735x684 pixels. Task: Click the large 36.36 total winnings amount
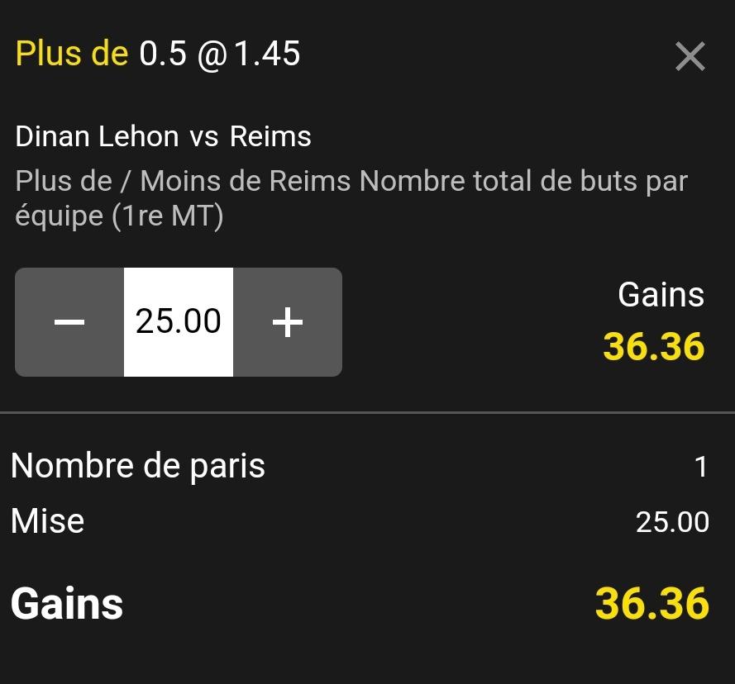pos(651,604)
